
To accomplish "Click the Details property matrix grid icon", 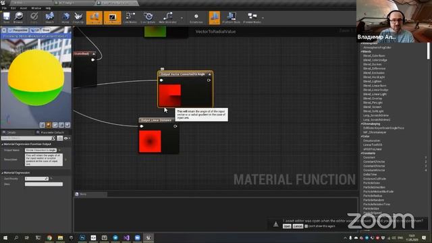I will (x=60, y=138).
